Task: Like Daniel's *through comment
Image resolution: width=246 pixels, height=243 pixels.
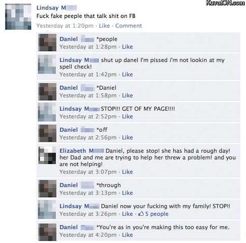Action: coord(127,193)
